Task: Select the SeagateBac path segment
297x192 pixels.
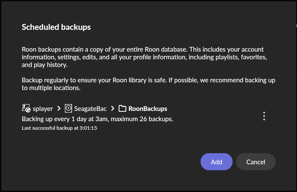Action: [90, 109]
